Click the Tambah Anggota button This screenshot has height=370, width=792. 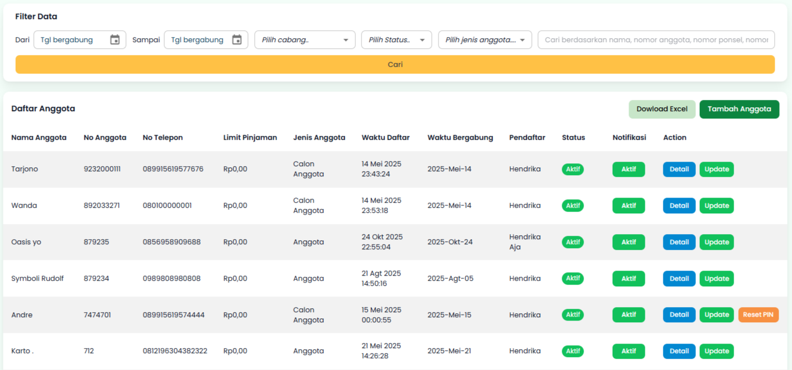tap(739, 109)
